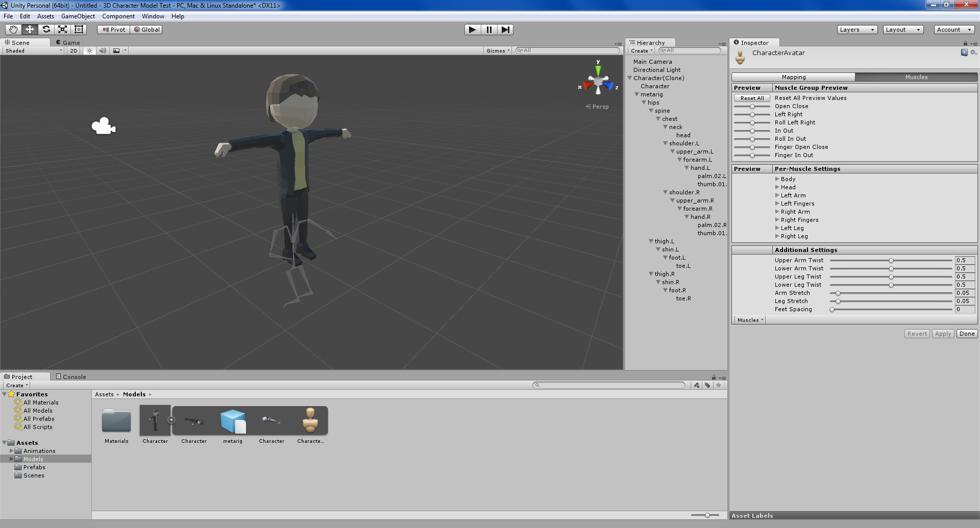Toggle scene audio speaker icon
This screenshot has width=980, height=528.
coord(103,51)
